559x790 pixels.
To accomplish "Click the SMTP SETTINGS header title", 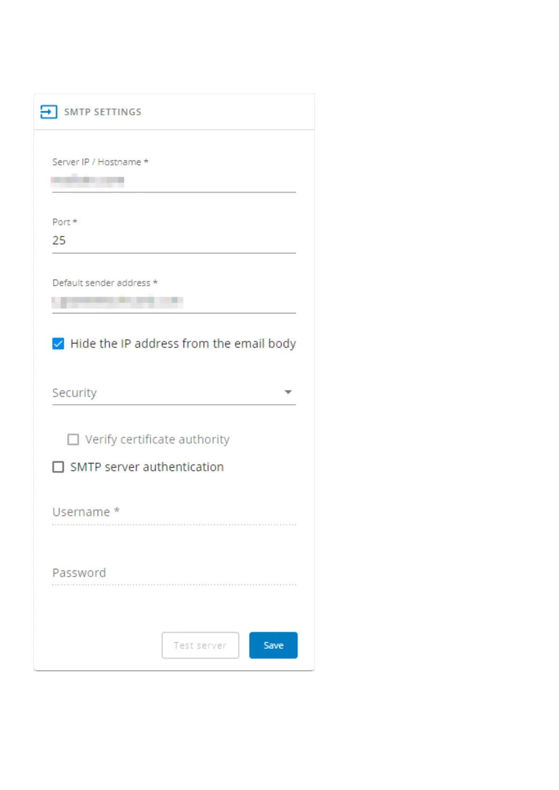I will [102, 112].
